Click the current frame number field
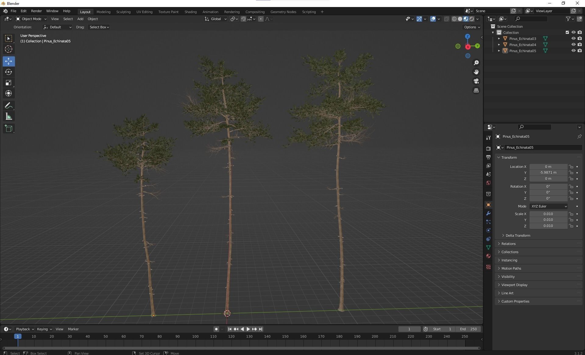The height and width of the screenshot is (355, 585). click(x=409, y=329)
